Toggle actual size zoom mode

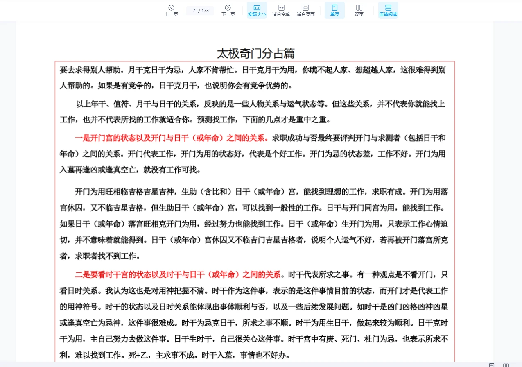click(256, 10)
